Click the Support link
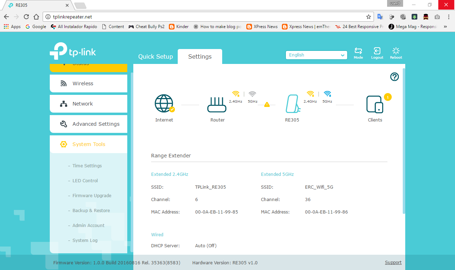Image resolution: width=455 pixels, height=270 pixels. point(393,263)
